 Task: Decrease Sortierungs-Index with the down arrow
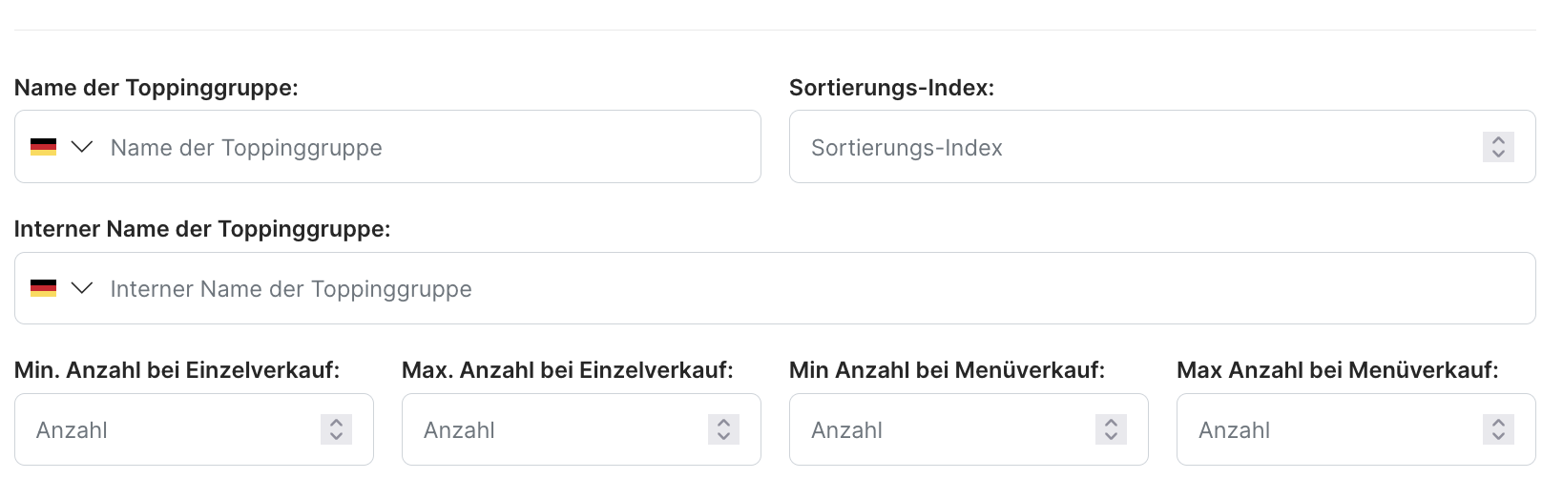pyautogui.click(x=1498, y=154)
